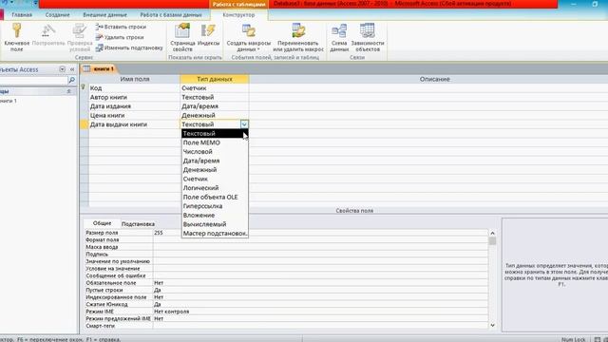The image size is (608, 342).
Task: Choose Вычисляемый in the data type list
Action: click(x=215, y=224)
